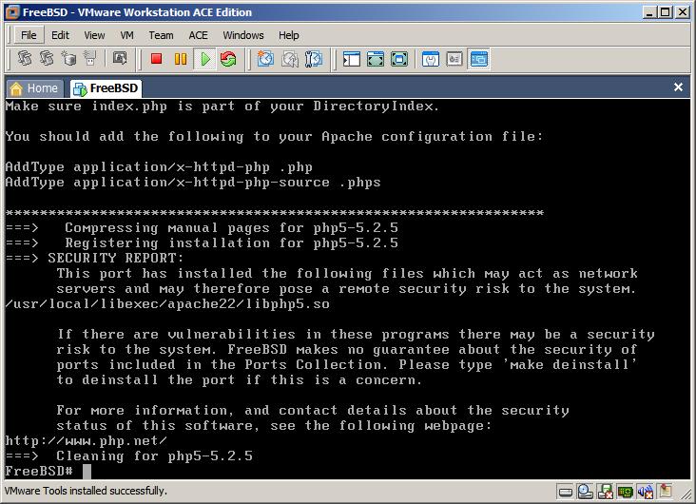Open the File menu
The height and width of the screenshot is (504, 696).
click(x=29, y=35)
